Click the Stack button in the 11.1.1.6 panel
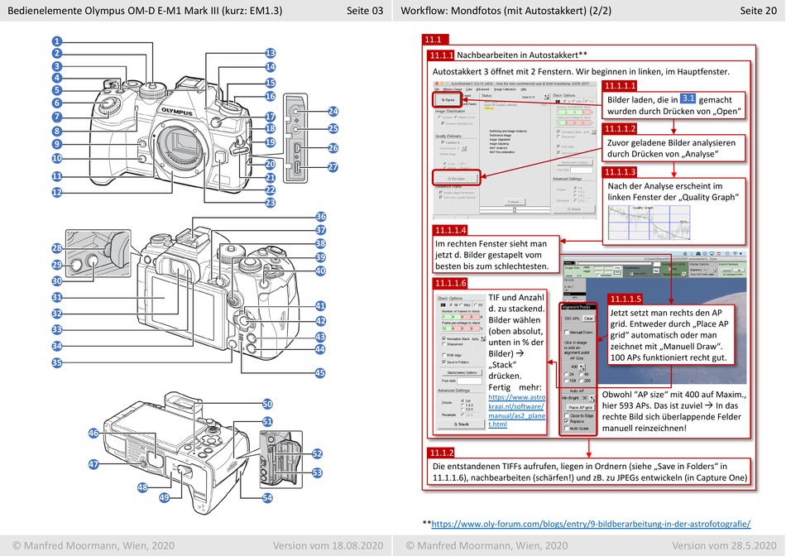 [x=461, y=424]
